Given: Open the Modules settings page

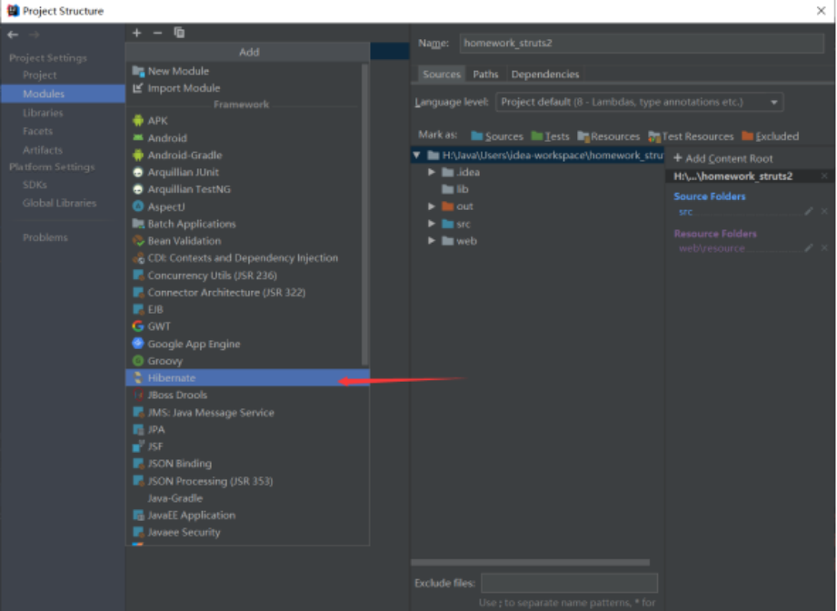Looking at the screenshot, I should (63, 94).
